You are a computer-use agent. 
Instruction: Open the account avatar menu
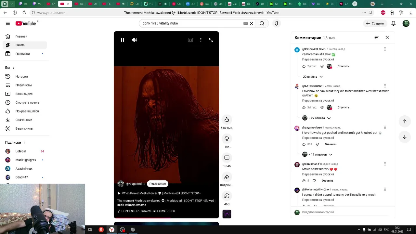406,23
